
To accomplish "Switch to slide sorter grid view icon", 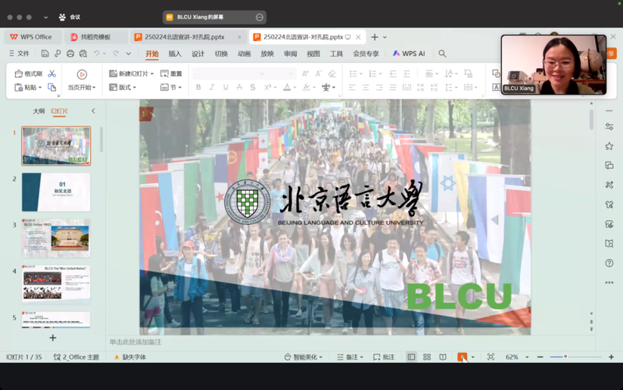I will tap(427, 357).
